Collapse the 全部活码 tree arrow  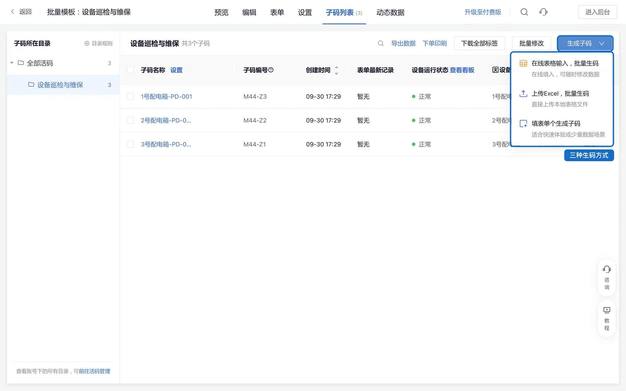[x=12, y=63]
